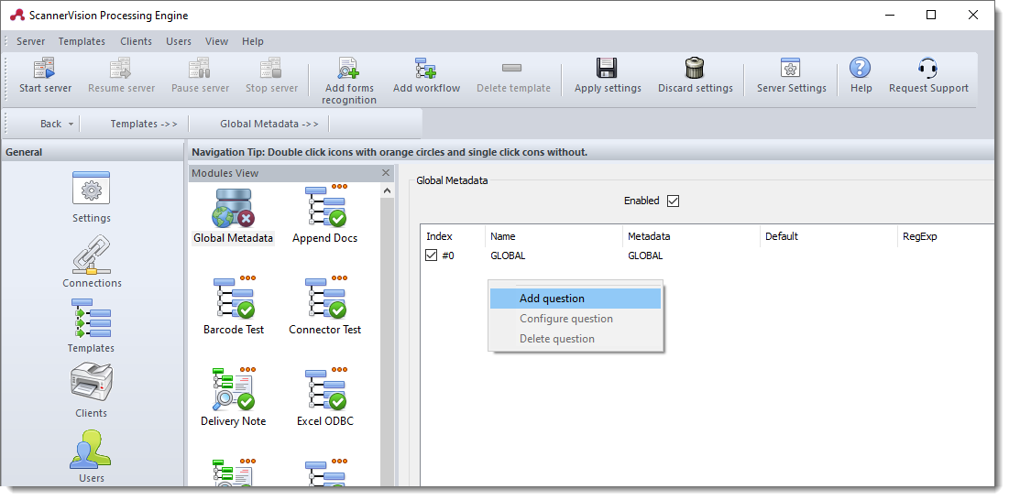Screen dimensions: 1009x500
Task: Open the Delivery Note template icon
Action: (233, 391)
